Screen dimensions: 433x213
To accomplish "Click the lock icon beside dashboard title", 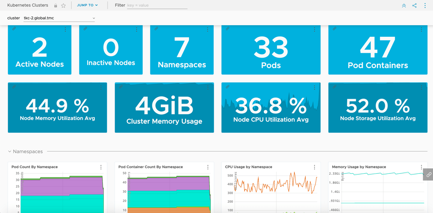I will click(x=55, y=5).
